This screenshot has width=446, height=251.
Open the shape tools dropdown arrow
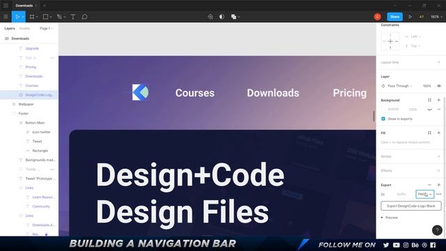pyautogui.click(x=51, y=17)
